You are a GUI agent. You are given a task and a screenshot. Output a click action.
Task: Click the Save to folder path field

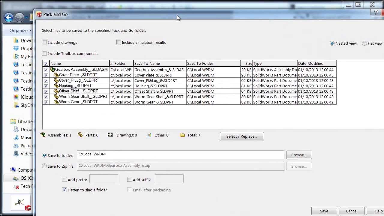point(180,154)
